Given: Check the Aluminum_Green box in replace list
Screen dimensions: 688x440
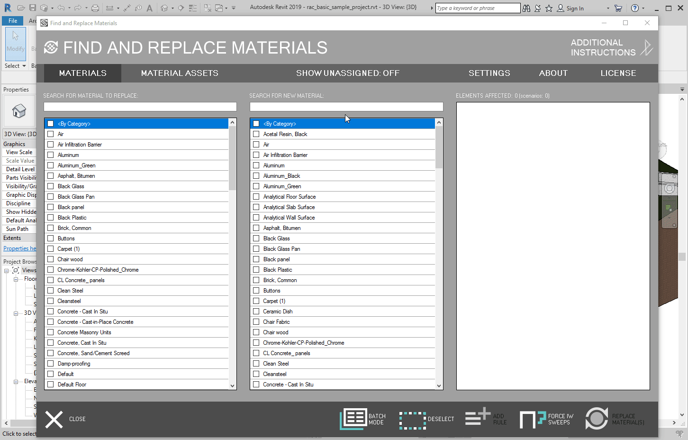Looking at the screenshot, I should (x=51, y=165).
